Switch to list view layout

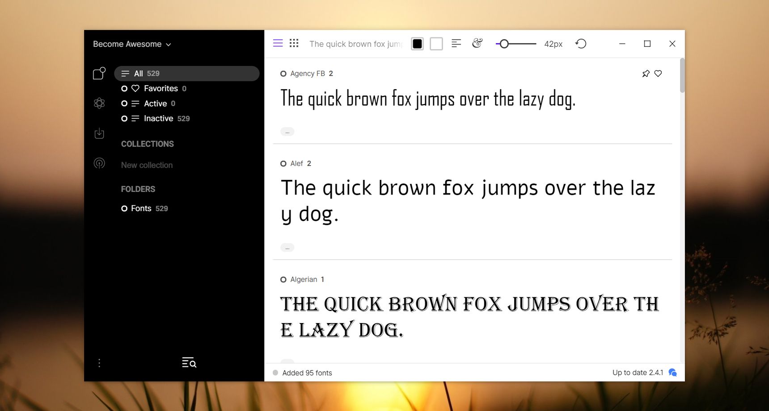[278, 43]
